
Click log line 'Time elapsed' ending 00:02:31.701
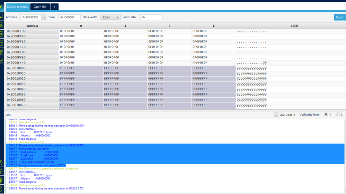[x=45, y=188]
